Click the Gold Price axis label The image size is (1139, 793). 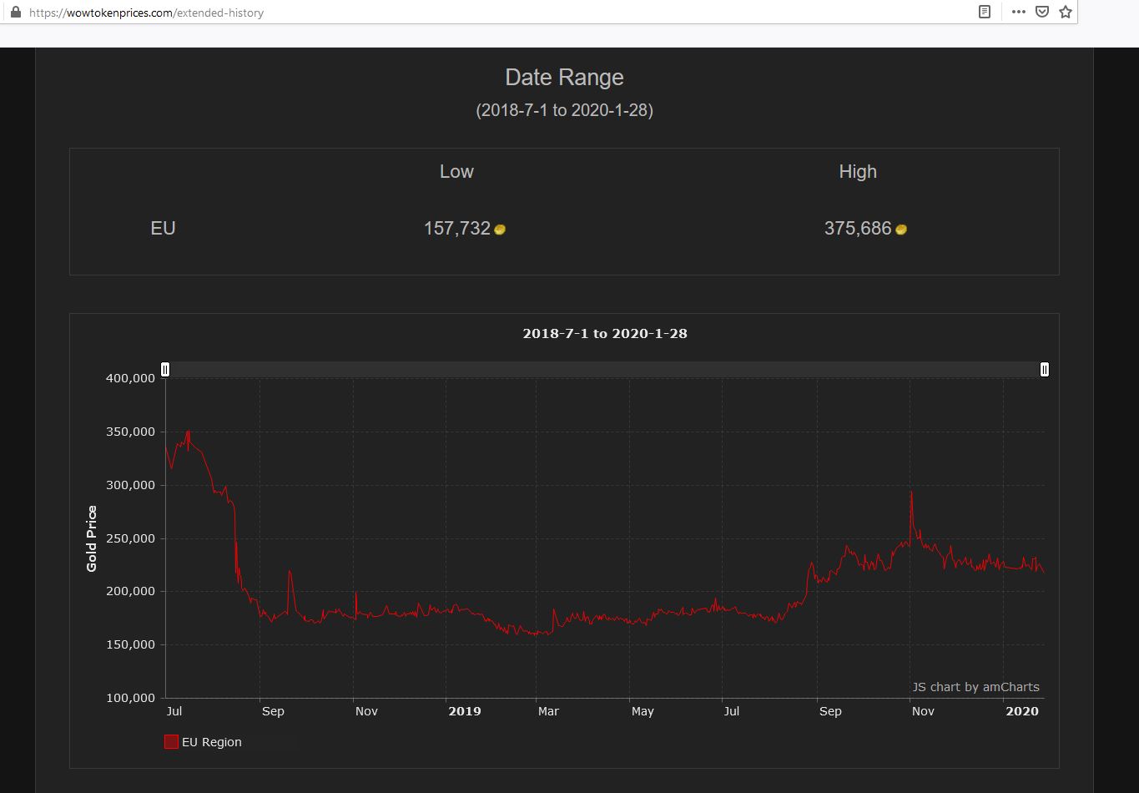point(92,538)
